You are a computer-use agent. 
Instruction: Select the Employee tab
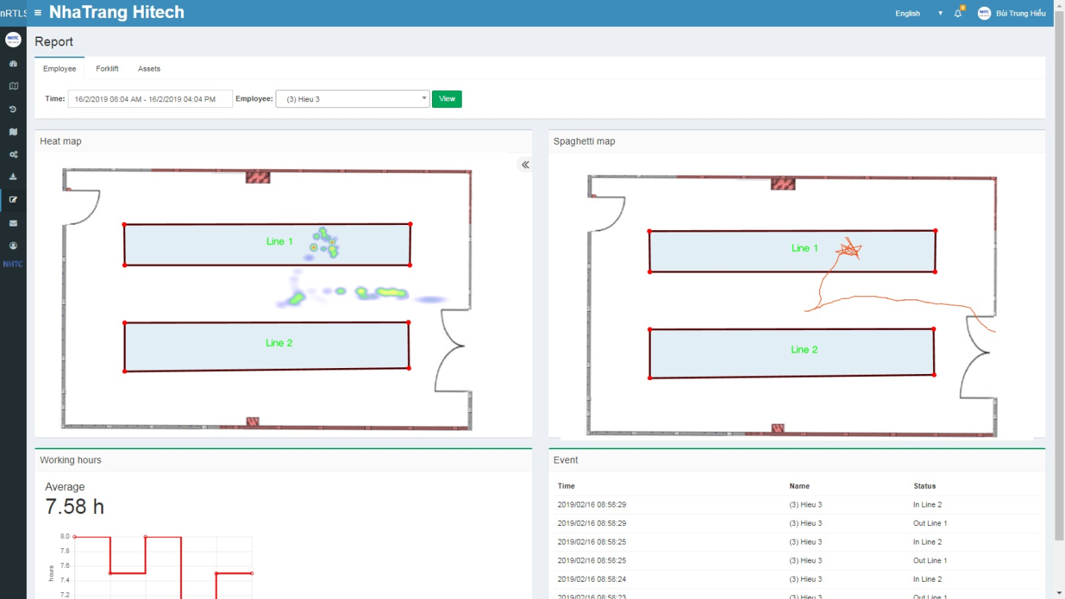click(x=60, y=69)
